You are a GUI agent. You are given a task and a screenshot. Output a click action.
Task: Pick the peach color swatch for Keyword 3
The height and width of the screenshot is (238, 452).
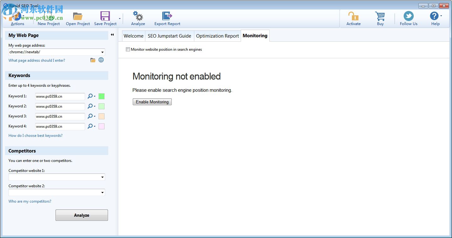coord(101,116)
